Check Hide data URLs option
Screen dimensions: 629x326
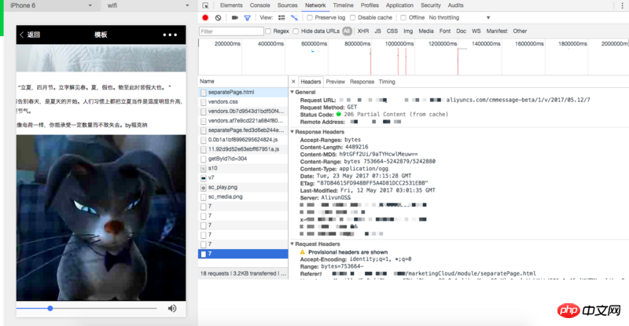[296, 31]
